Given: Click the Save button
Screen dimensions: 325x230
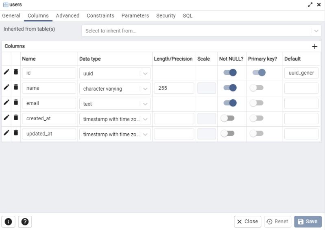Looking at the screenshot, I should pos(308,221).
